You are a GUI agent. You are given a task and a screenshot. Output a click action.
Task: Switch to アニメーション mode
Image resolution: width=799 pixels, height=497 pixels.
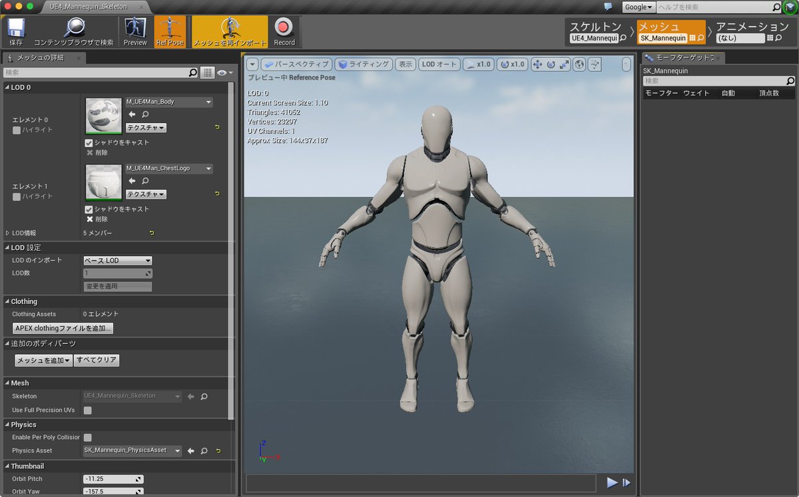click(x=752, y=27)
